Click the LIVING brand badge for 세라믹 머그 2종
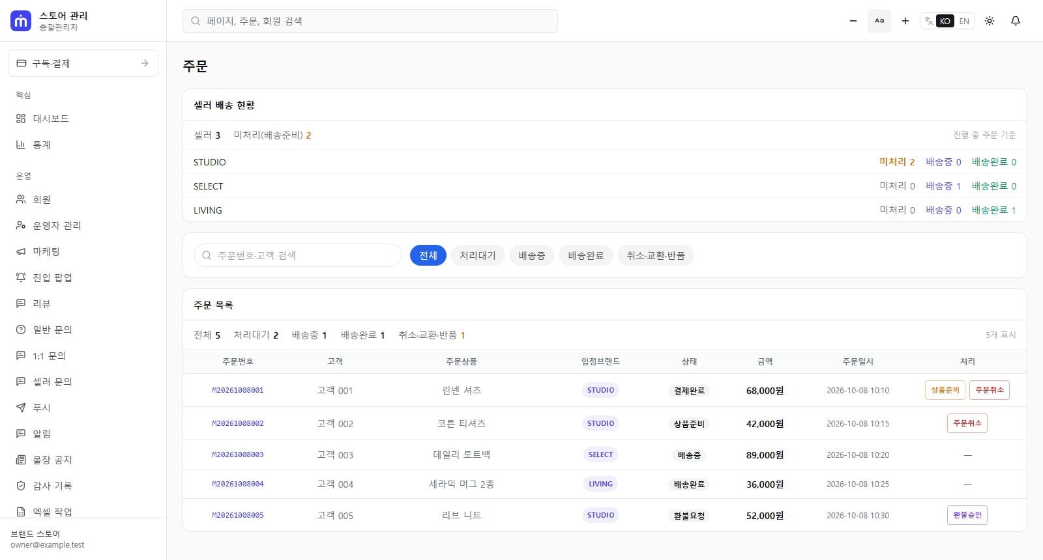 coord(601,484)
